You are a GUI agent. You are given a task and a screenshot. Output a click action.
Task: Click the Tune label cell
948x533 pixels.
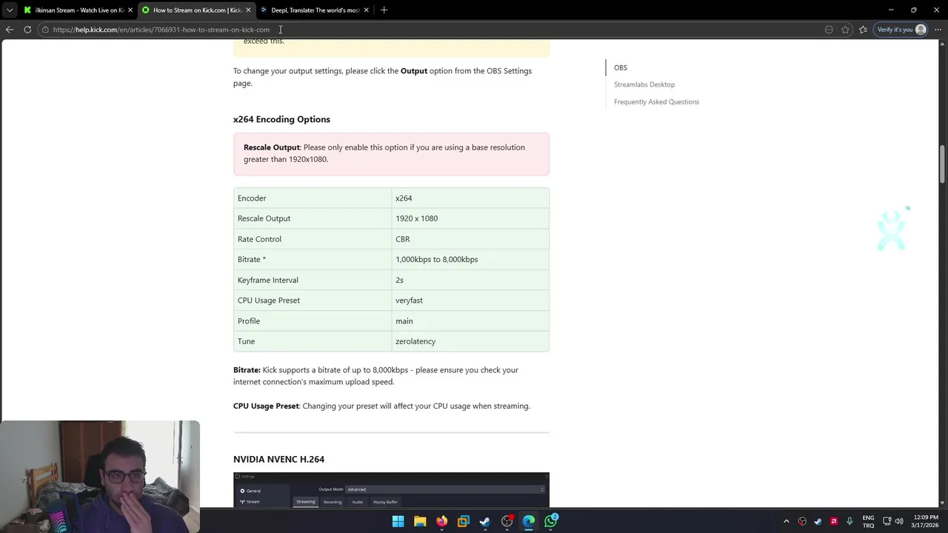click(313, 341)
